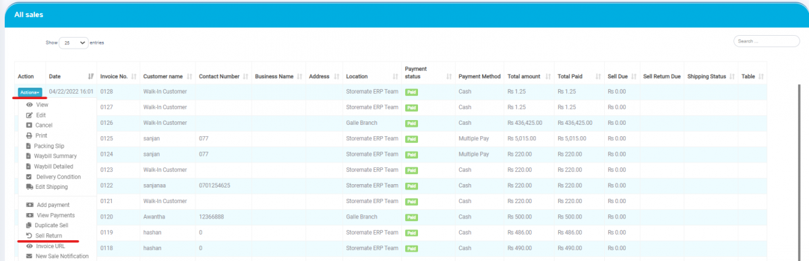Viewport: 809px width, 261px height.
Task: Click the Paid badge for invoice 0126
Action: (411, 123)
